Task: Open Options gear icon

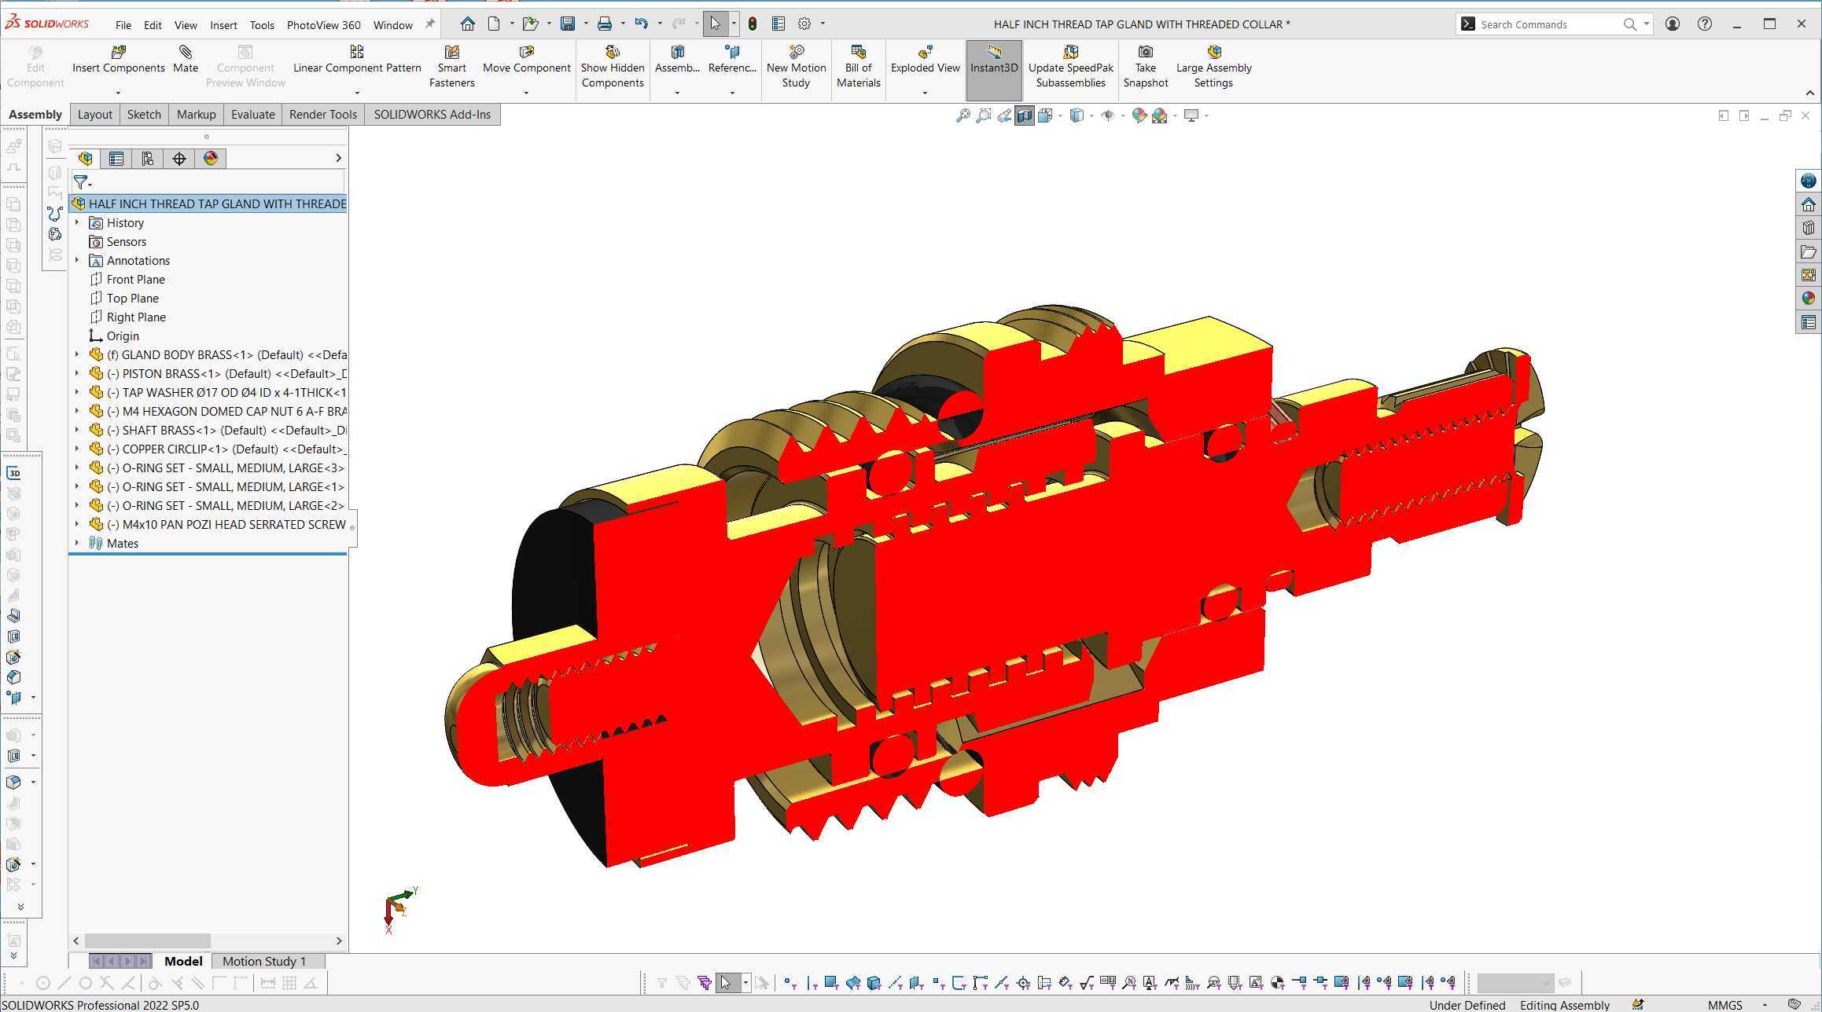Action: [x=804, y=24]
